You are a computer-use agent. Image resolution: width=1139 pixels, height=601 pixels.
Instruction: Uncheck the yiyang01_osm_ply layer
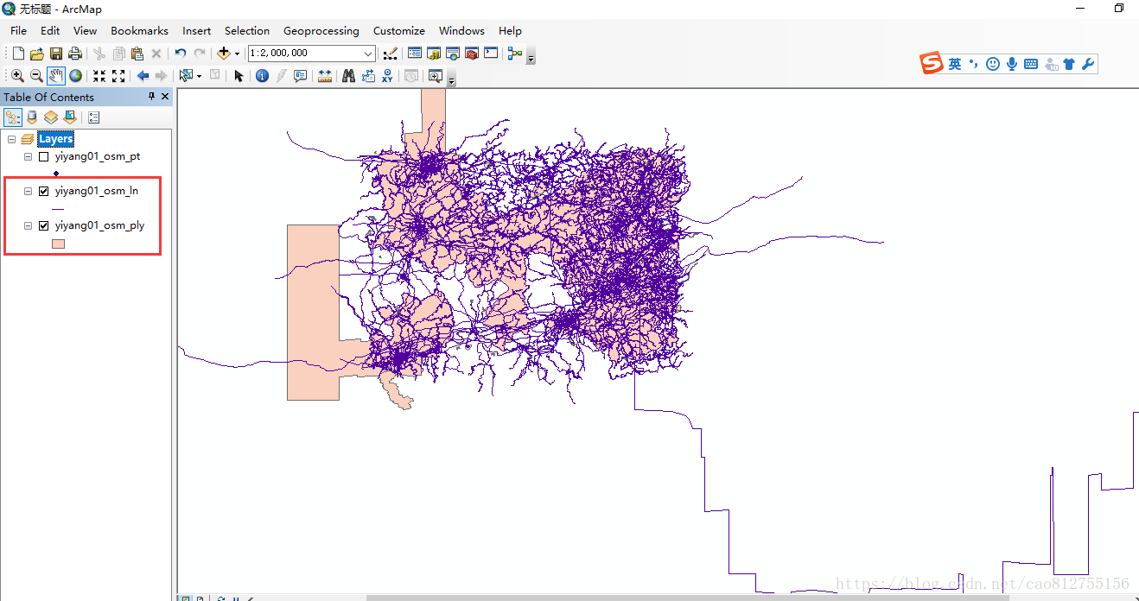point(43,226)
